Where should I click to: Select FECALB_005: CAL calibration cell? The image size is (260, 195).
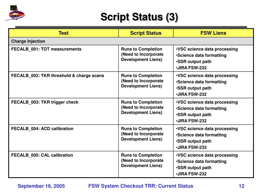pos(63,164)
